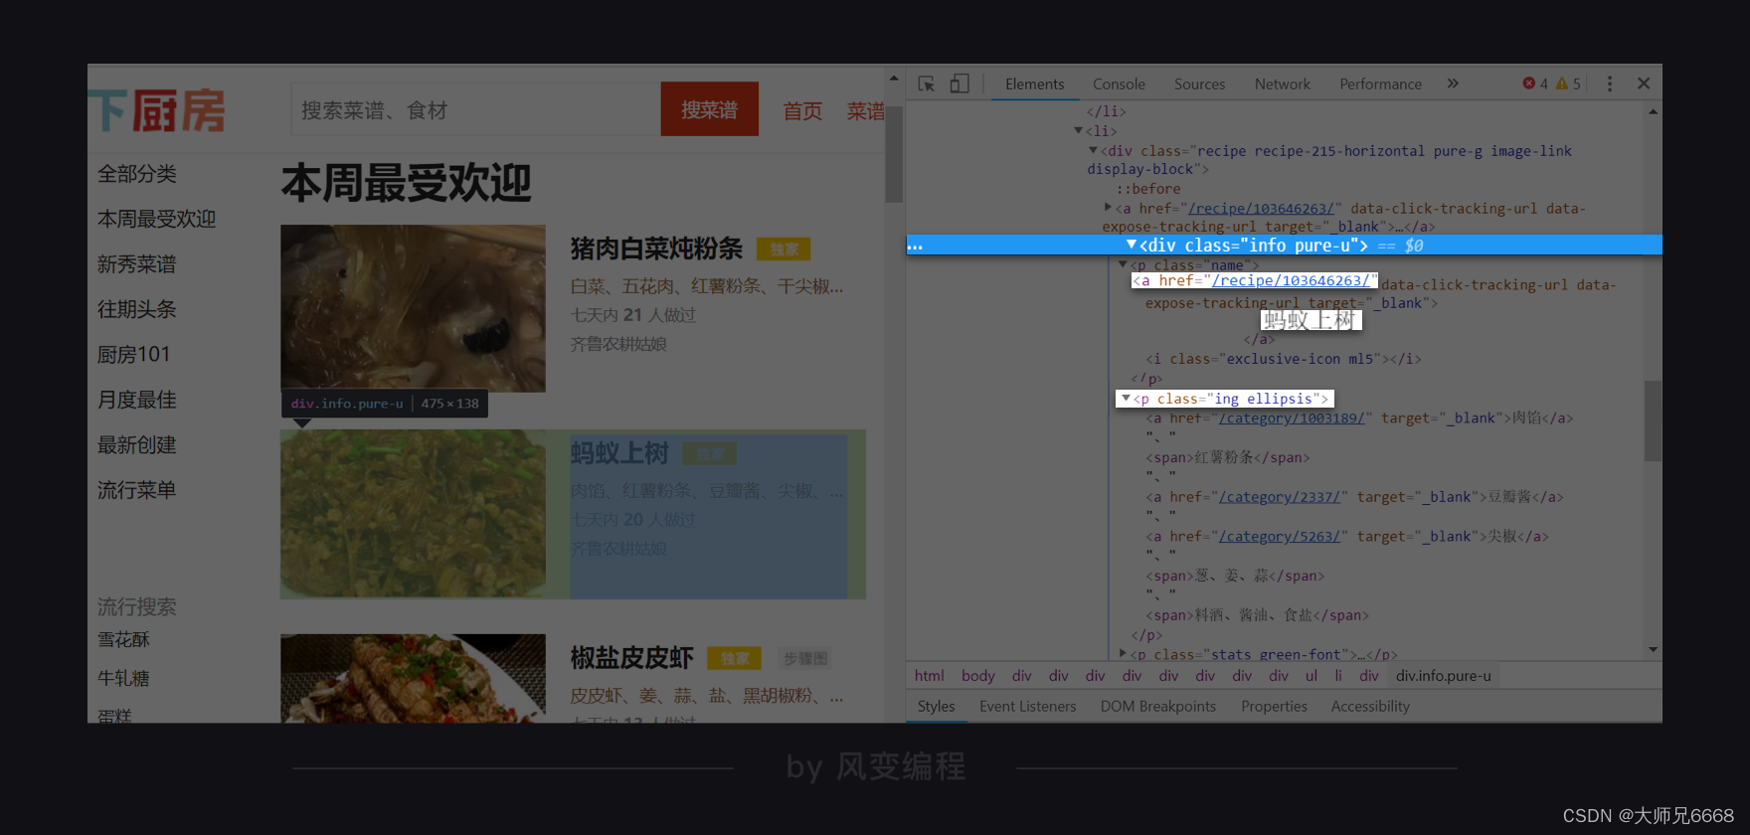The width and height of the screenshot is (1750, 835).
Task: Click the yellow warning count icon
Action: [x=1562, y=83]
